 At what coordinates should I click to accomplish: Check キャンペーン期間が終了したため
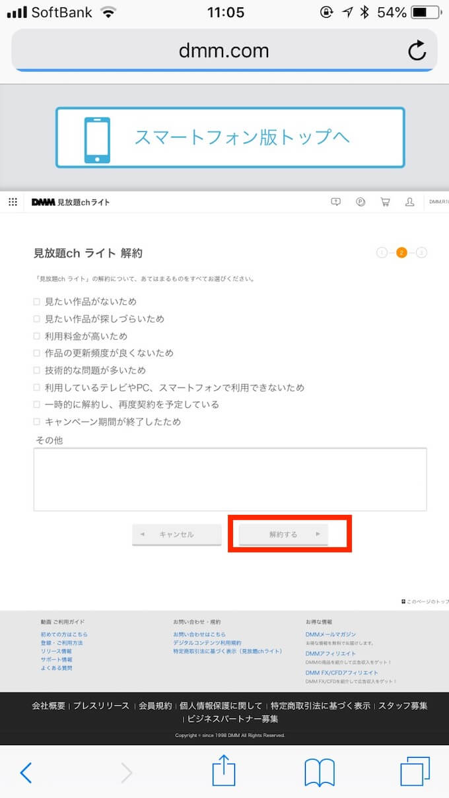[37, 422]
